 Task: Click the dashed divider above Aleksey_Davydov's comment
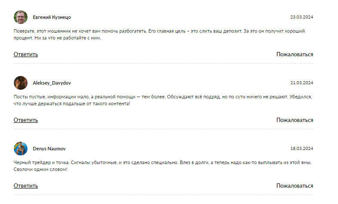(164, 64)
